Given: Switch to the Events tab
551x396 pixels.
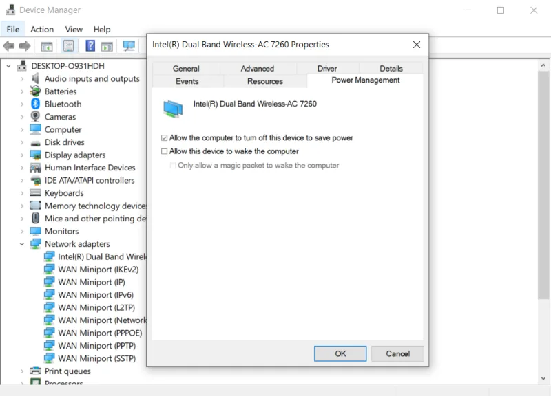Looking at the screenshot, I should [187, 81].
